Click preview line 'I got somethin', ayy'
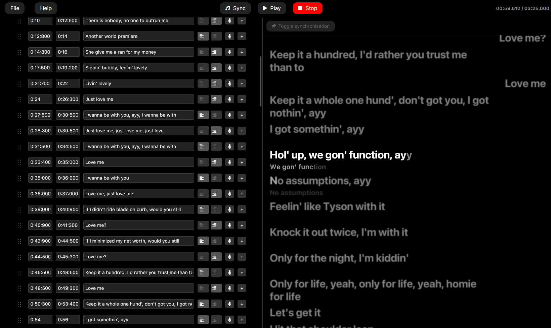551x328 pixels. coord(317,129)
